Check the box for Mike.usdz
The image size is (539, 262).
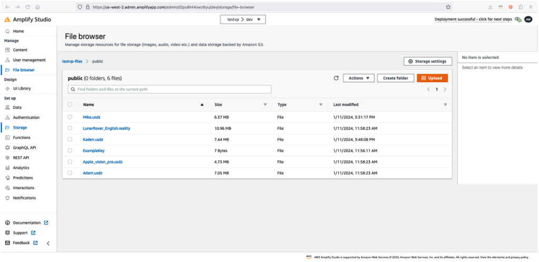[x=70, y=117]
